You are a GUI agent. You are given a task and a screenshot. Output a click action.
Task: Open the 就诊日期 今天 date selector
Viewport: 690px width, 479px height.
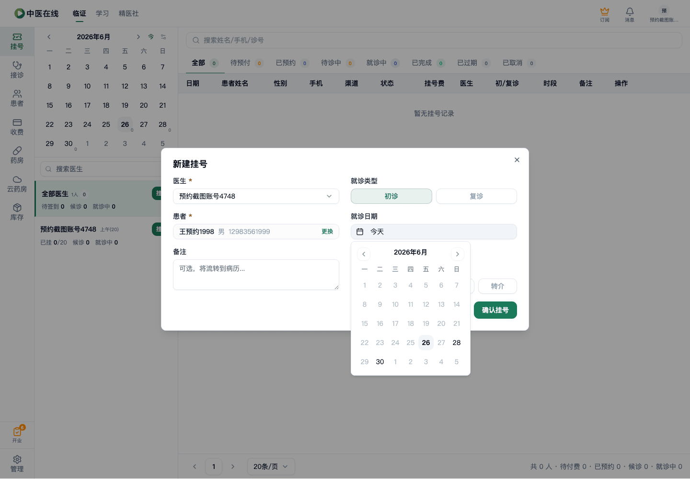point(434,232)
